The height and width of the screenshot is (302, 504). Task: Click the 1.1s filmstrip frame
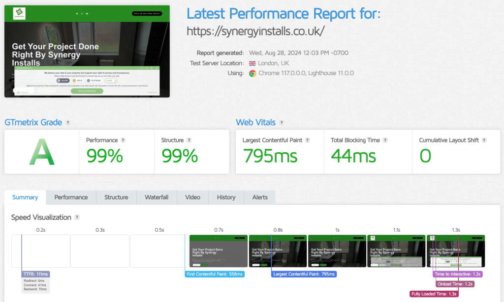pyautogui.click(x=396, y=251)
